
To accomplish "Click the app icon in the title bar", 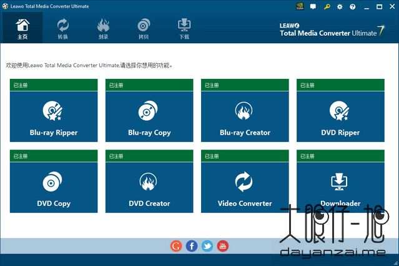I will (x=5, y=6).
